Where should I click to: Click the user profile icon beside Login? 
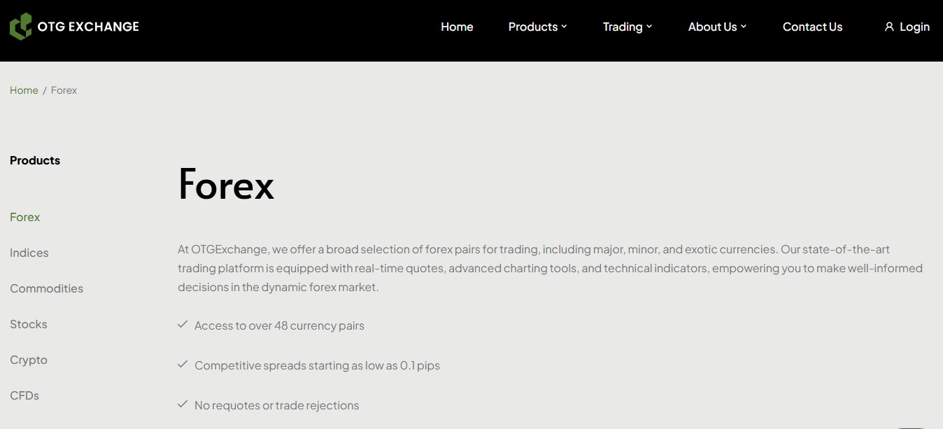889,27
